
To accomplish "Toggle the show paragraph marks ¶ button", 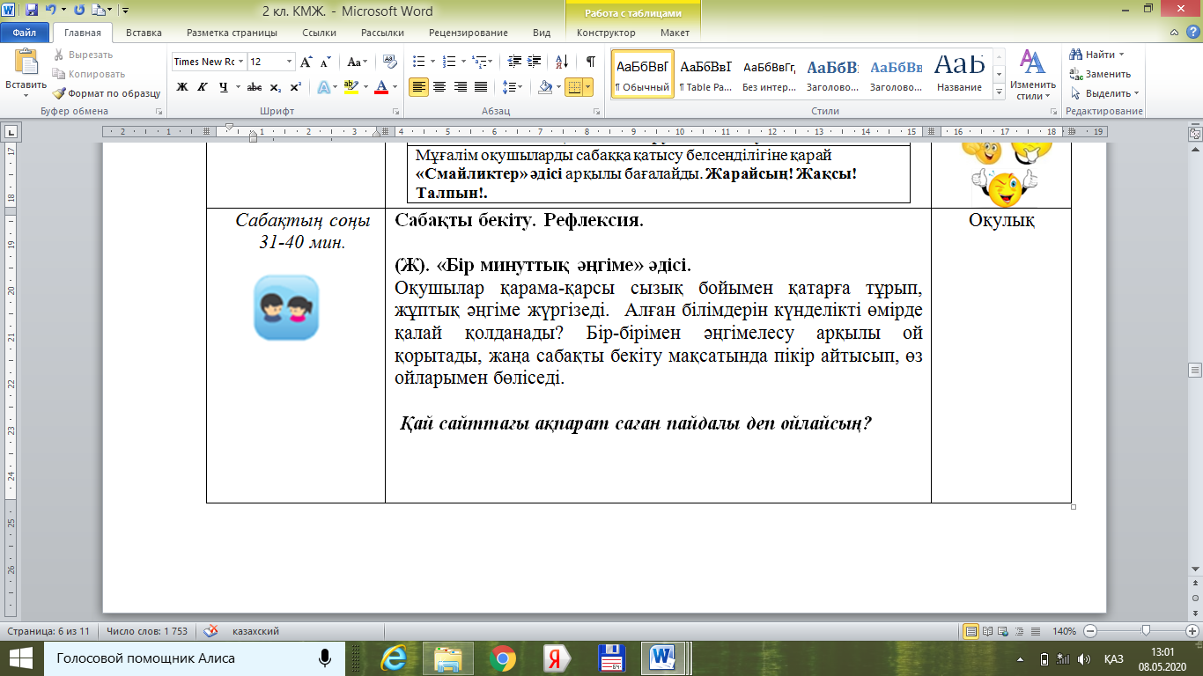I will 590,62.
